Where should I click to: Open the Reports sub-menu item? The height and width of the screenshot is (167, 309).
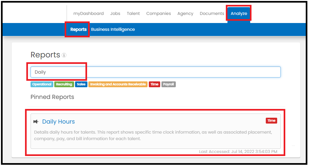coord(78,30)
